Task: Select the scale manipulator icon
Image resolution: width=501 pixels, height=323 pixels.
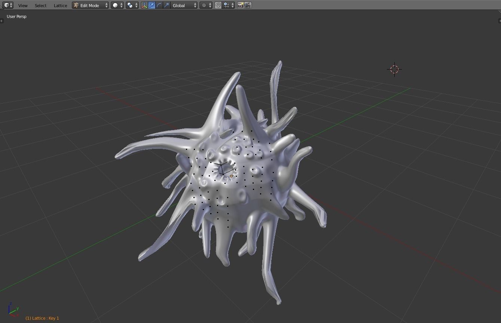Action: click(x=167, y=5)
